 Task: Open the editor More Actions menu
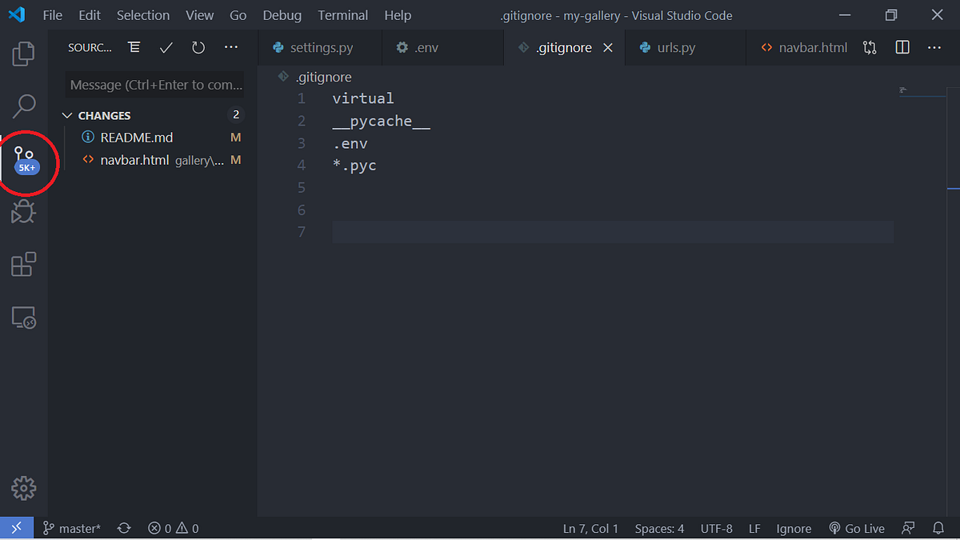pos(934,47)
